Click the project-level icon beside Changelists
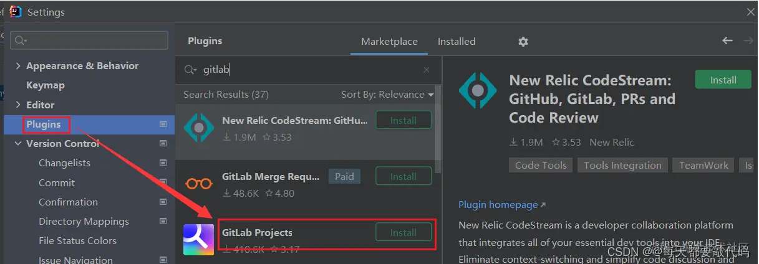This screenshot has height=264, width=759. coord(163,163)
